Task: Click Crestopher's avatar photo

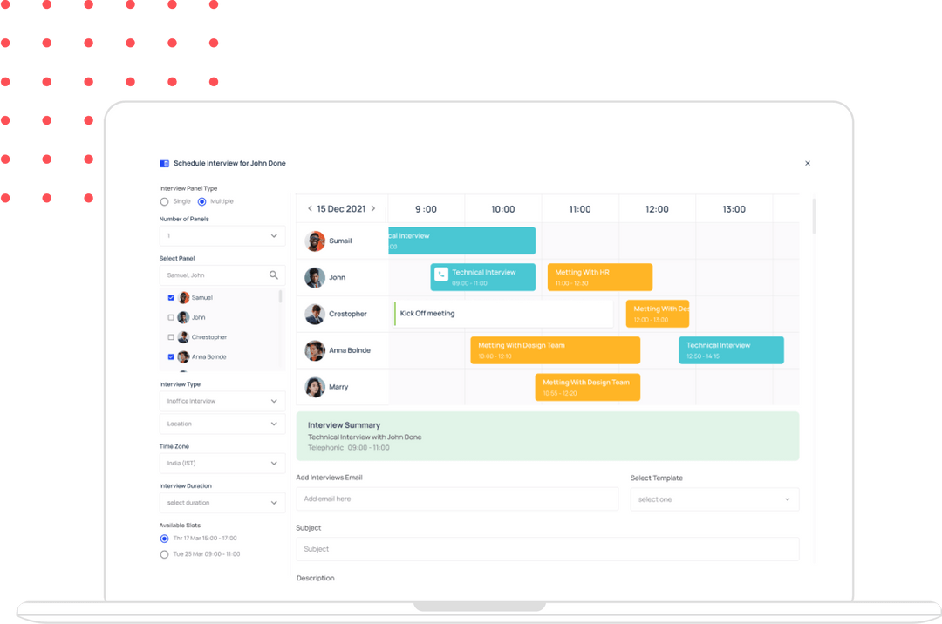Action: [314, 314]
